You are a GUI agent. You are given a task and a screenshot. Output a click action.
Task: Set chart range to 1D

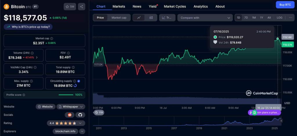tap(238, 18)
